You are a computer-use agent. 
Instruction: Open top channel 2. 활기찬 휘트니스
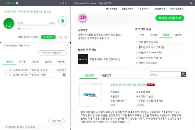(x=150, y=47)
